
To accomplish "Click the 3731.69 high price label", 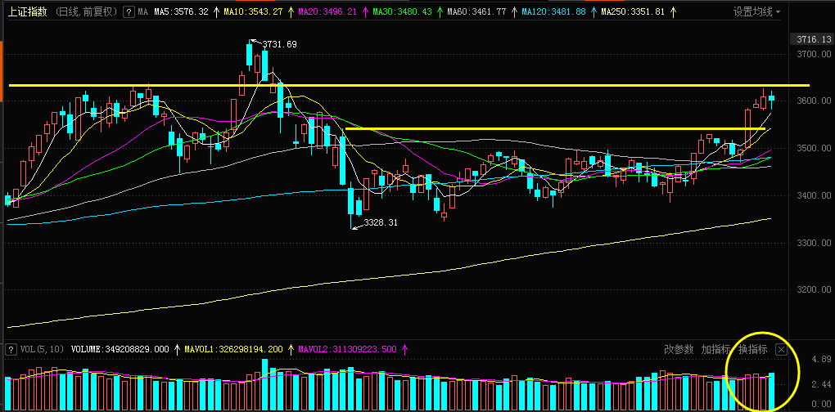I will [281, 45].
